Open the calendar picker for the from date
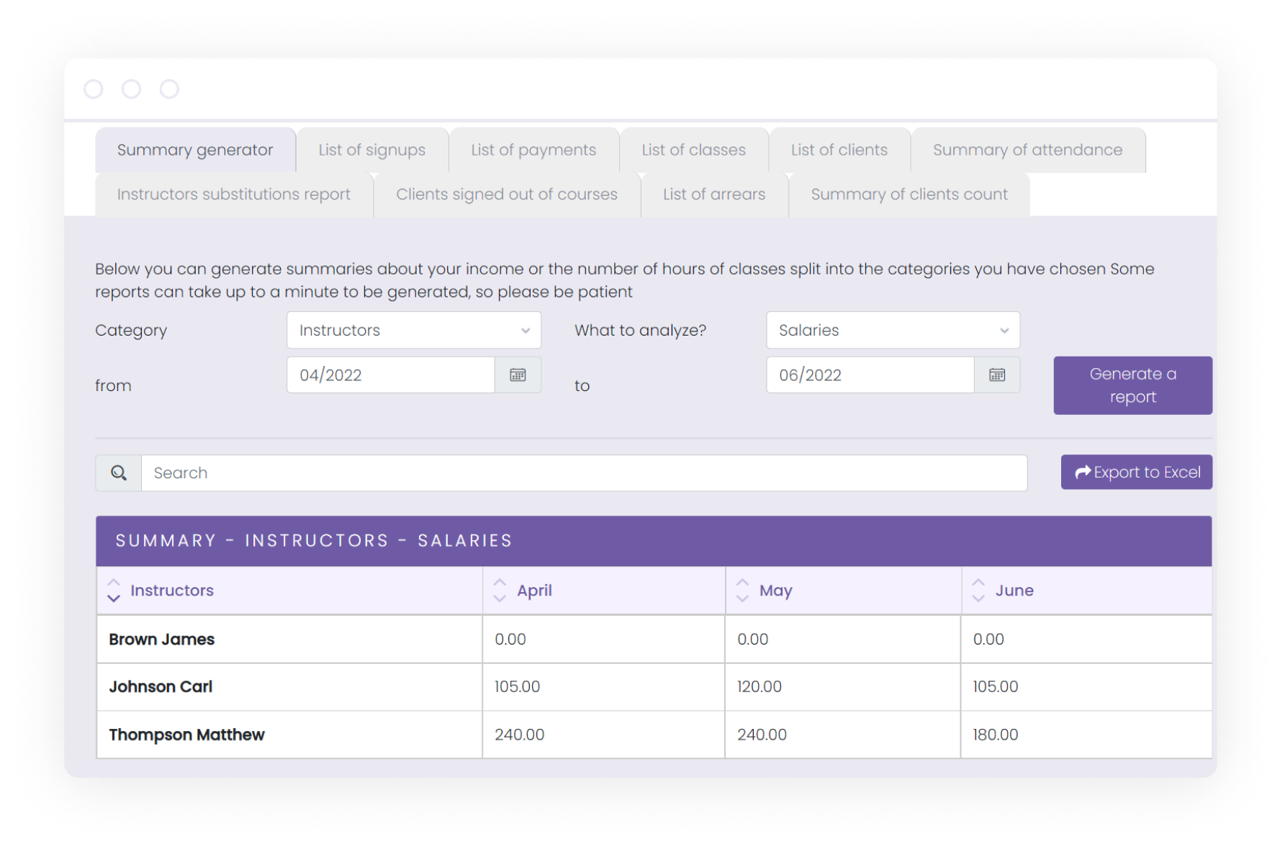1280x847 pixels. click(518, 375)
